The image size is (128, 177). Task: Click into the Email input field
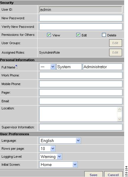point(81,101)
